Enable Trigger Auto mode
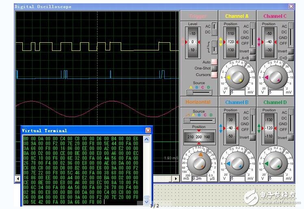Image resolution: width=304 pixels, height=209 pixels. point(214,62)
